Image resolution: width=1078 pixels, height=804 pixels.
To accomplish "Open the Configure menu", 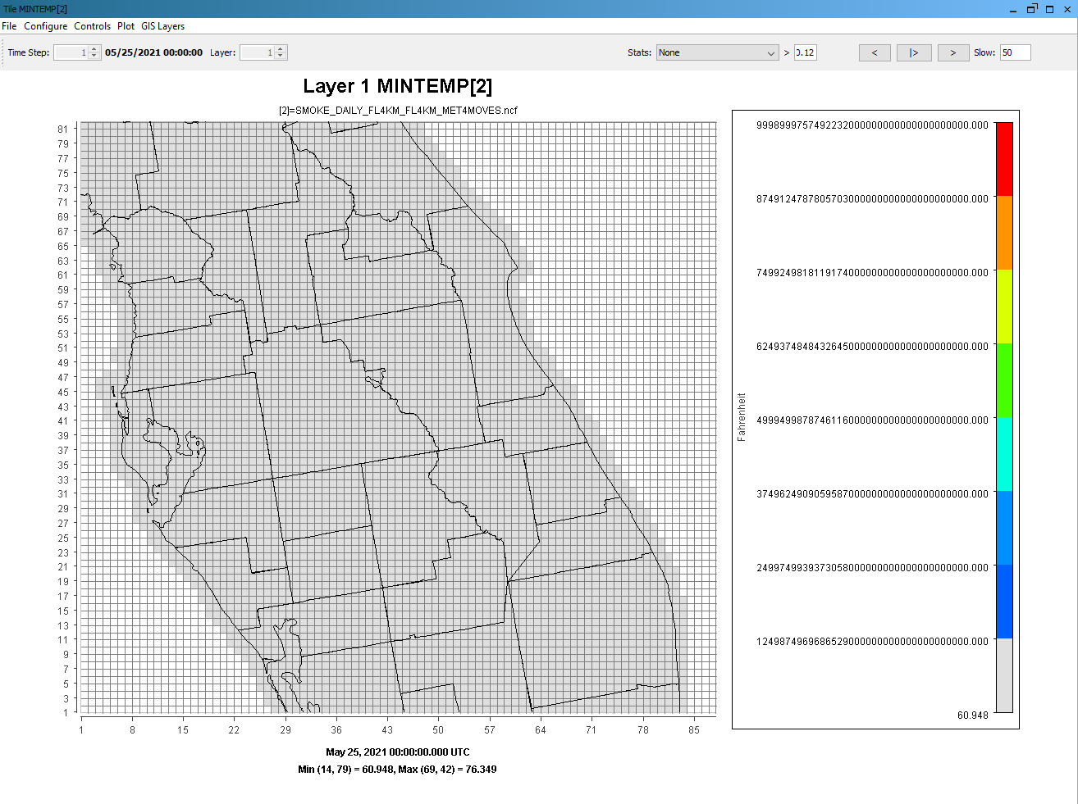I will tap(45, 26).
